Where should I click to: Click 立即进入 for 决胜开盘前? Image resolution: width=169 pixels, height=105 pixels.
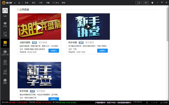point(54,51)
